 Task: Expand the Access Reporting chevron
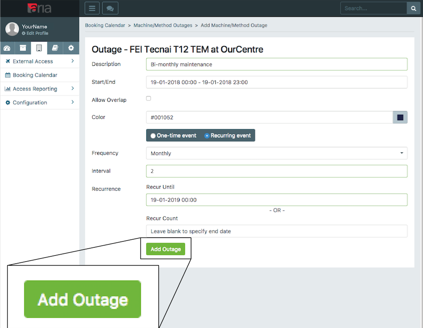(72, 89)
